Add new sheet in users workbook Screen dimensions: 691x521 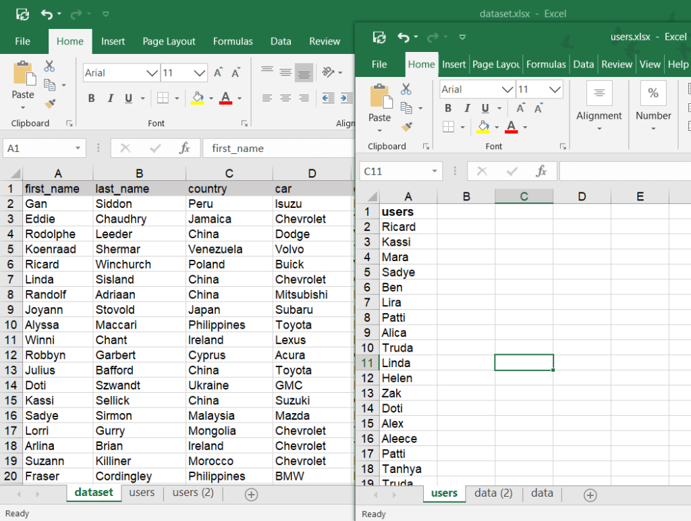(590, 495)
